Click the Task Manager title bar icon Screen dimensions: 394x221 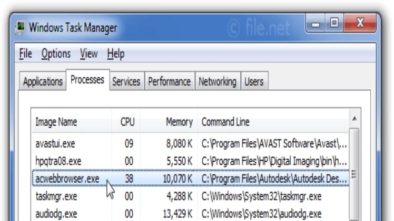[x=21, y=27]
